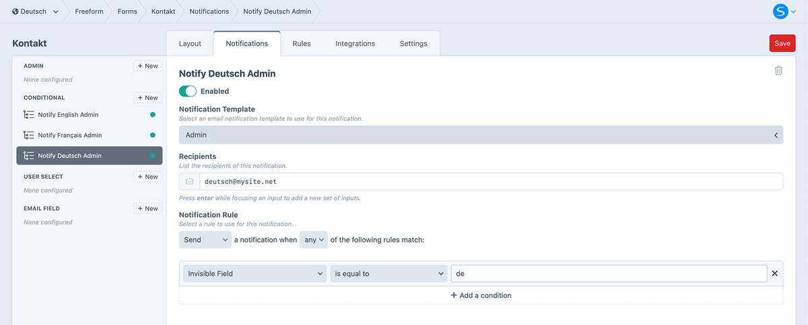Click Add a condition

(481, 295)
